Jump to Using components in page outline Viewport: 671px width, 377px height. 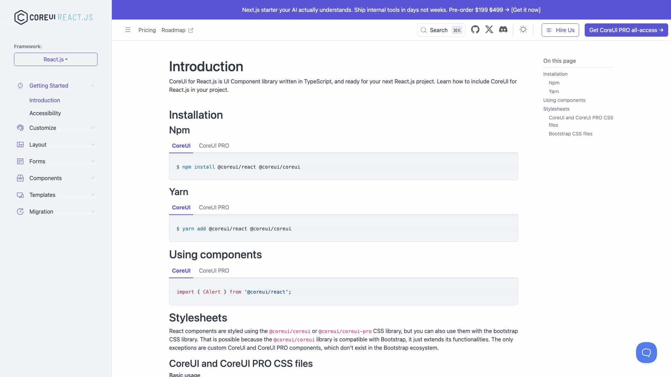(x=564, y=100)
